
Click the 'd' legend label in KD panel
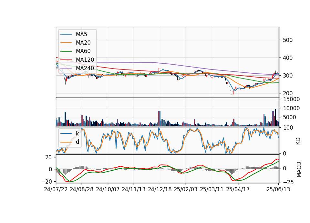(77, 142)
